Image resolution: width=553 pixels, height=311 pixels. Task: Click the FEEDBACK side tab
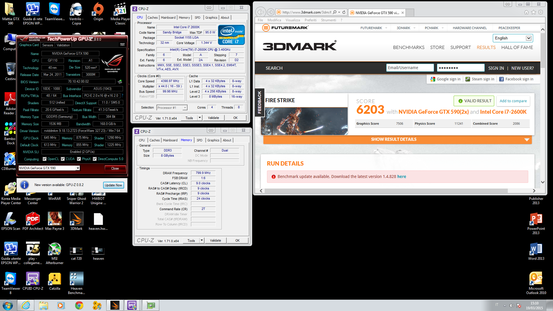(260, 102)
